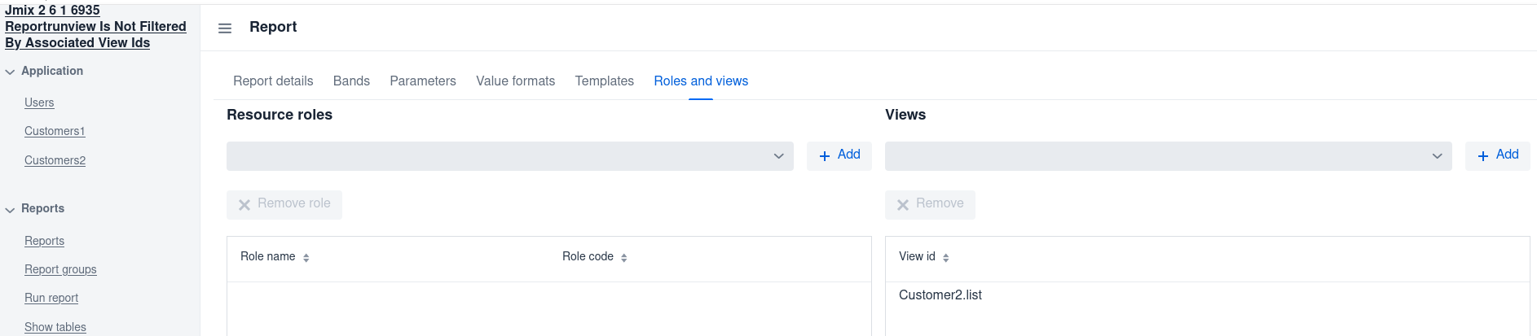
Task: Switch to the Bands tab
Action: click(x=351, y=81)
